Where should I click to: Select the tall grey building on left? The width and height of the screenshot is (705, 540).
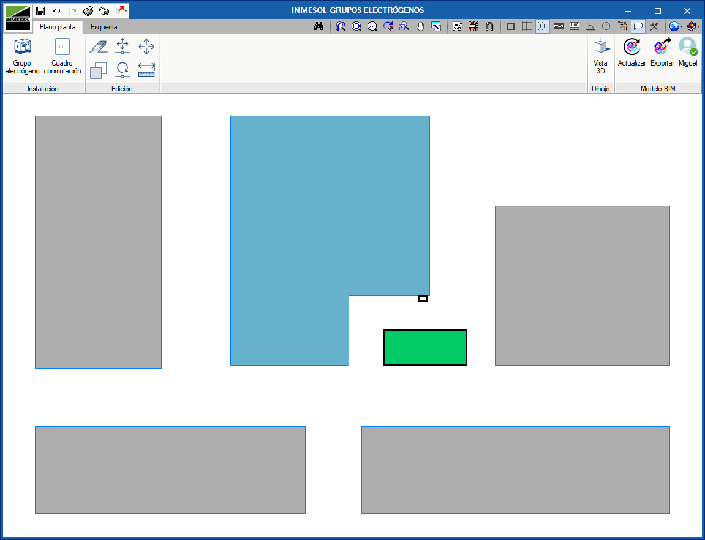[x=98, y=242]
